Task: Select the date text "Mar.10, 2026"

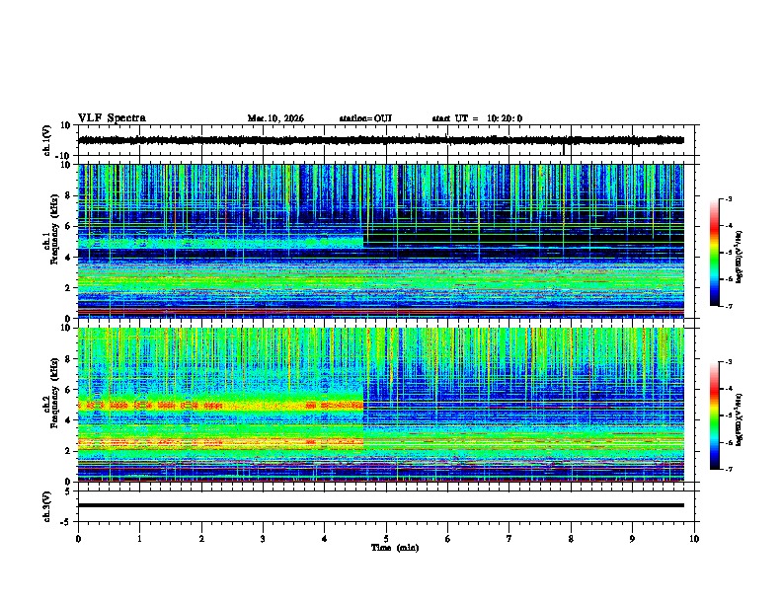Action: click(x=275, y=118)
